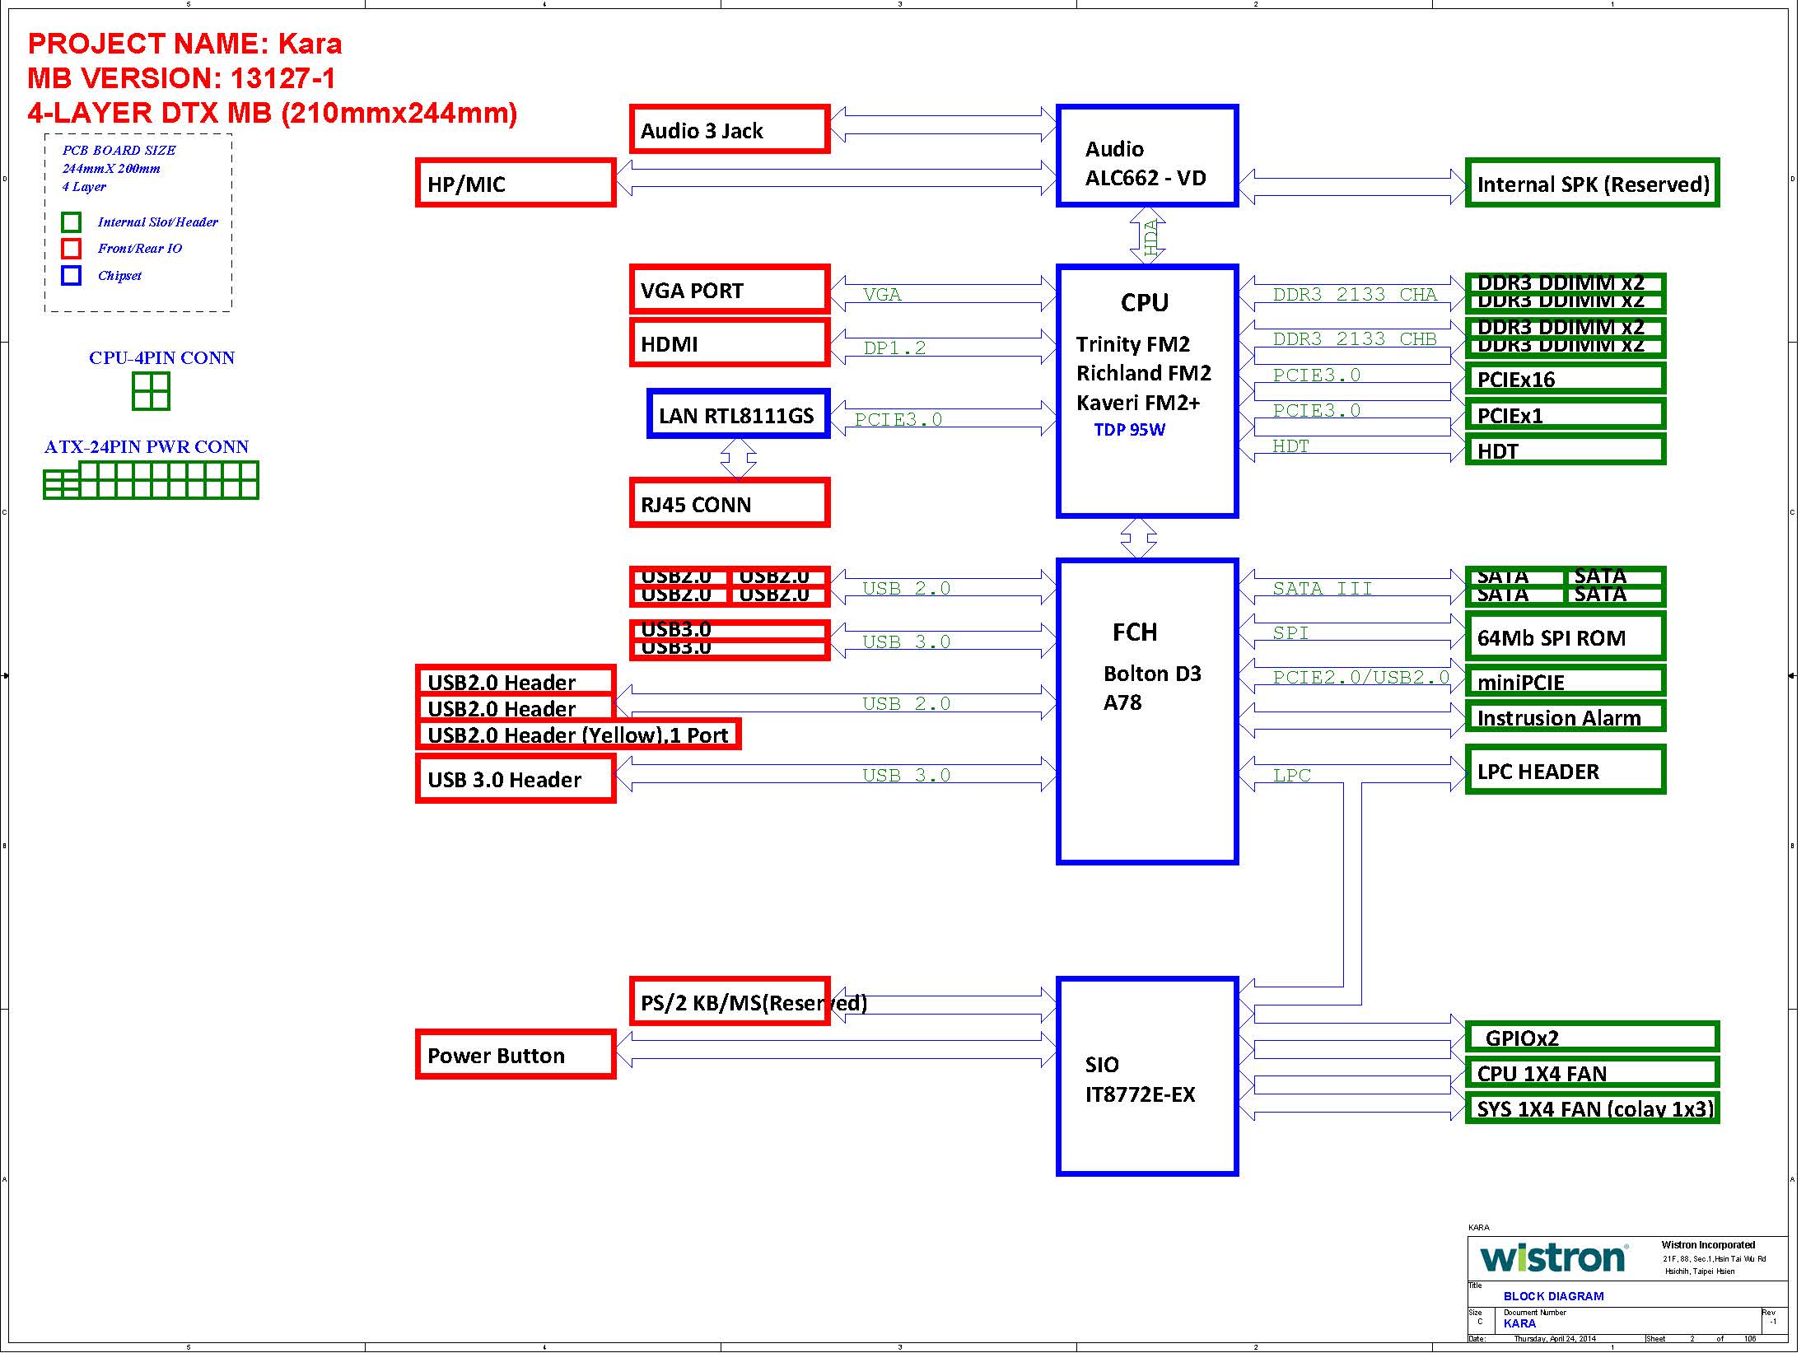Click the HDMI port box
Screen dimensions: 1806x1353
[x=729, y=343]
